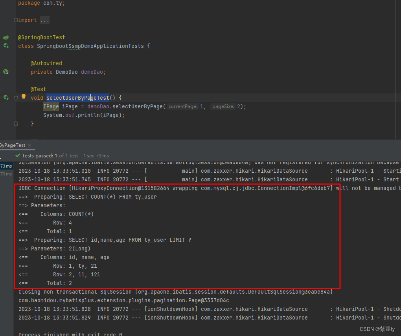Click the @Test annotation above selectUserByPageTest

39,89
